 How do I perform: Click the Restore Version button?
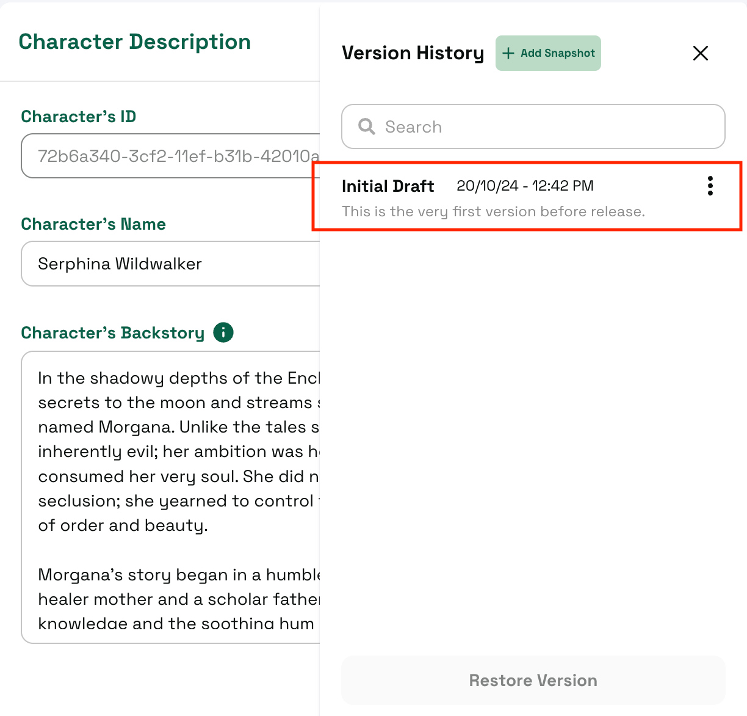click(x=533, y=680)
